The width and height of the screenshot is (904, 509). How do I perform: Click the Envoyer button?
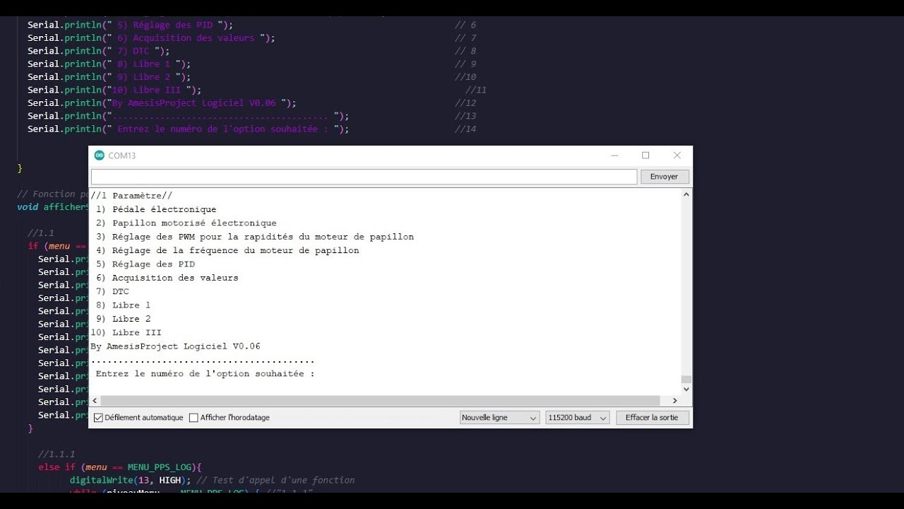tap(664, 177)
